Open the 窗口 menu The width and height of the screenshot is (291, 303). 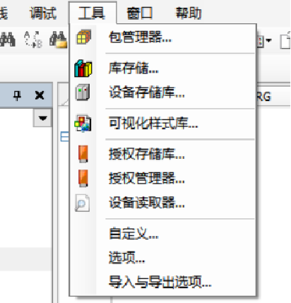pyautogui.click(x=140, y=13)
